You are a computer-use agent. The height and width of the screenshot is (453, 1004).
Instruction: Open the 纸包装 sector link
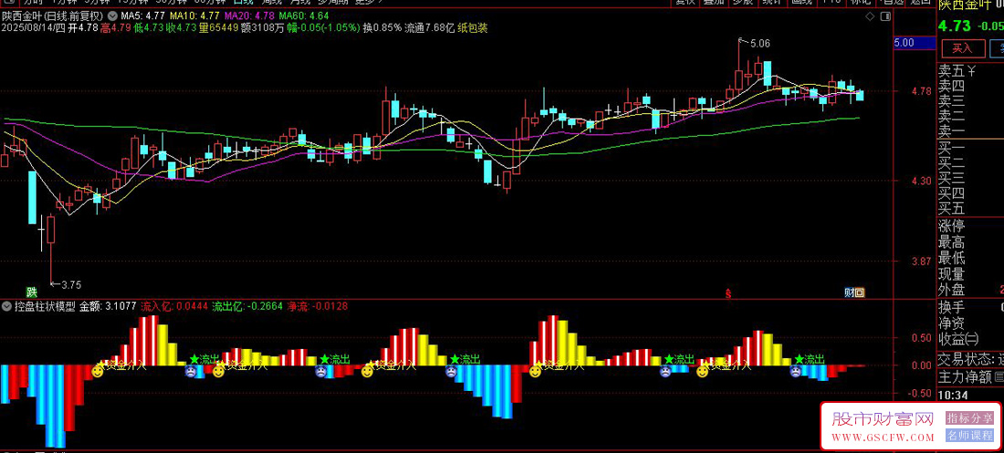473,27
